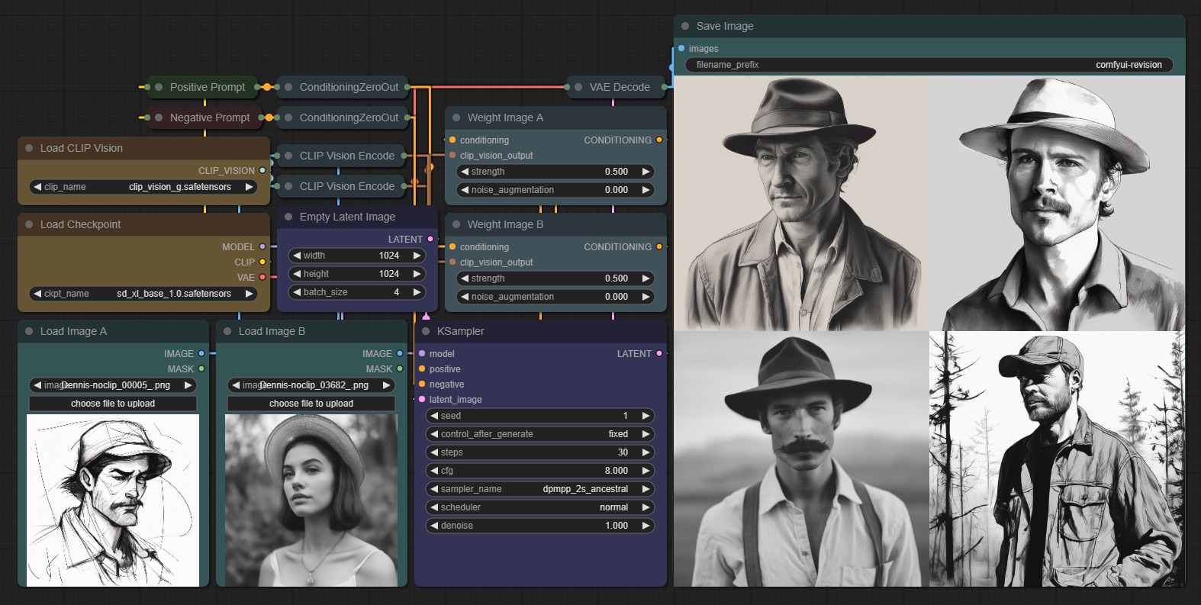Image resolution: width=1201 pixels, height=605 pixels.
Task: Click the images input socket on Save Image
Action: pos(681,48)
